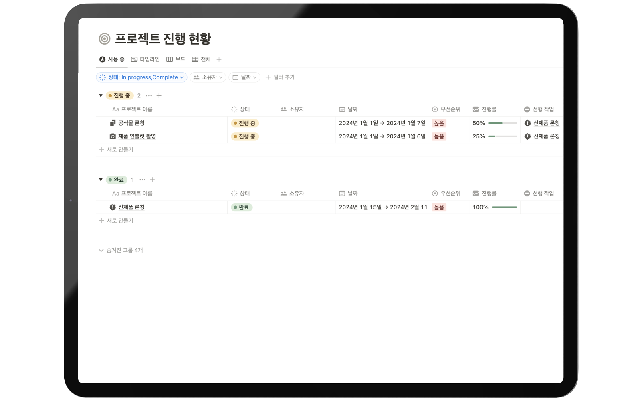Click the people icon in the 소유자 column header

pyautogui.click(x=283, y=109)
